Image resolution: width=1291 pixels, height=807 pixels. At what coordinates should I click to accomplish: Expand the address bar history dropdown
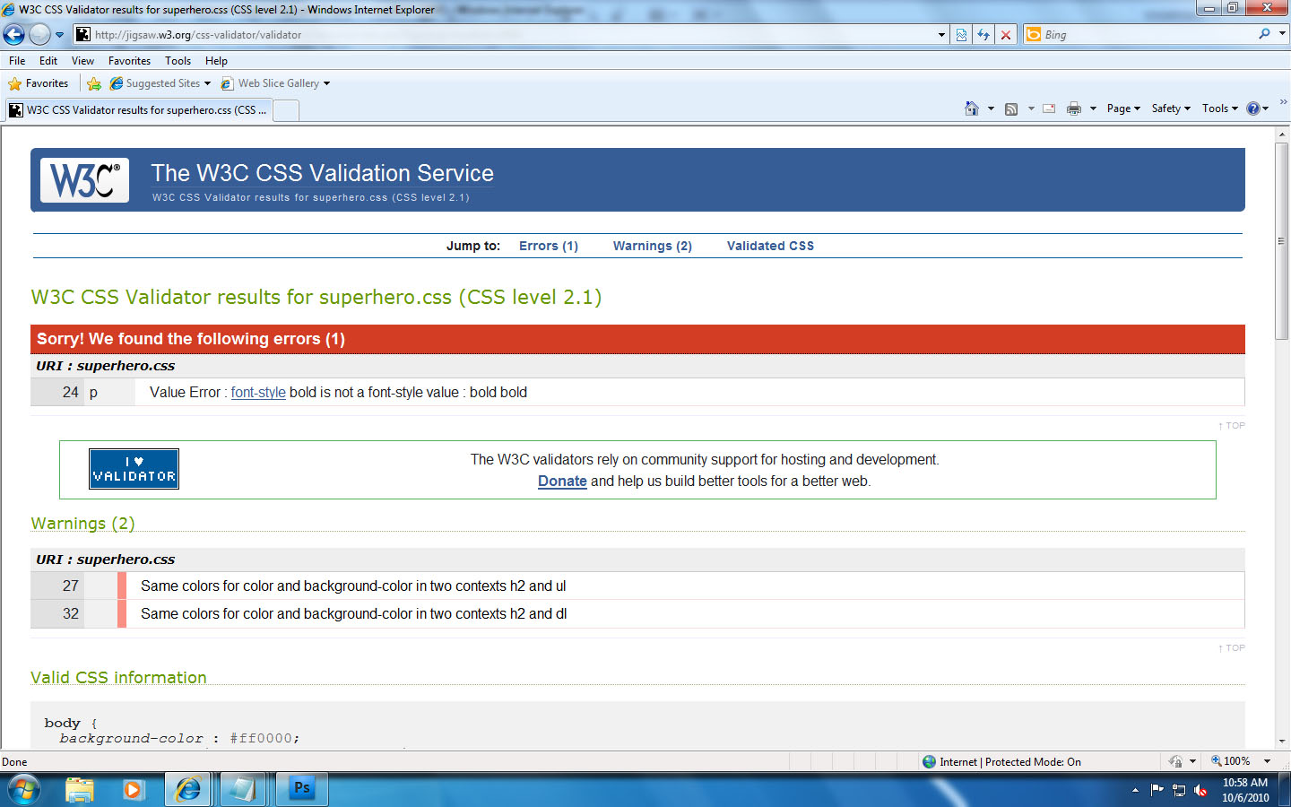click(x=941, y=35)
